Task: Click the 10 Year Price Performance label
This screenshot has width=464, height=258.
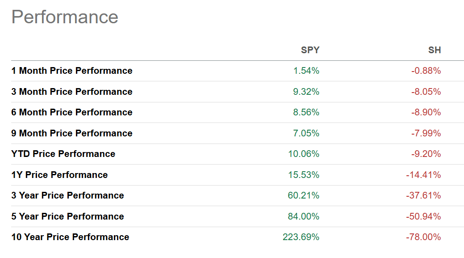Action: coord(70,237)
